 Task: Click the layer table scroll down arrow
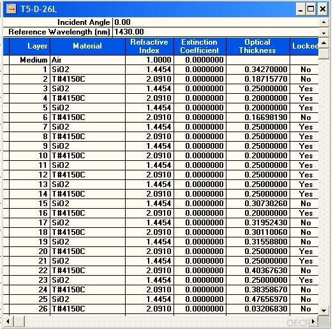pos(324,310)
